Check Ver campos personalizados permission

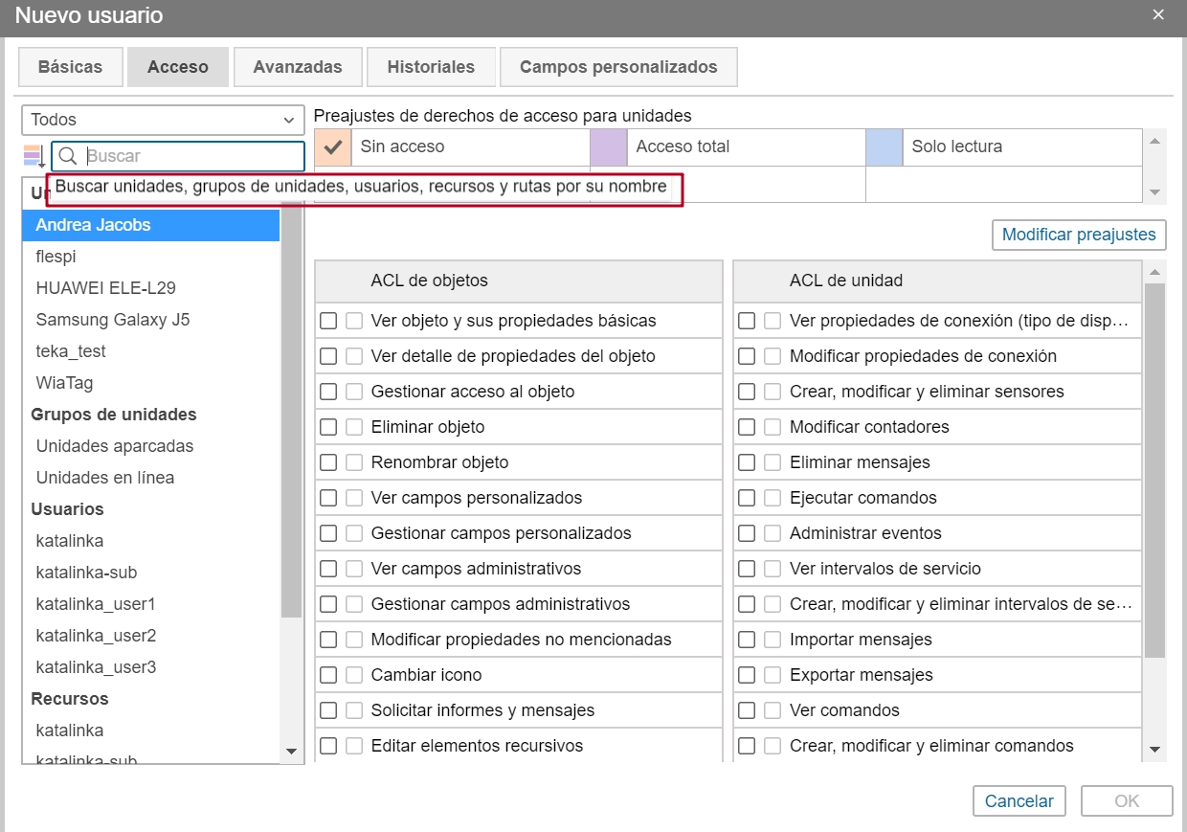click(x=328, y=498)
